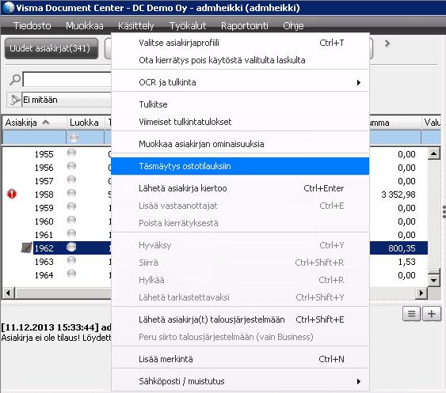Choose 'Lähetä asiakirja(t) talousjärjestelmään'
The image size is (446, 393).
click(x=240, y=319)
